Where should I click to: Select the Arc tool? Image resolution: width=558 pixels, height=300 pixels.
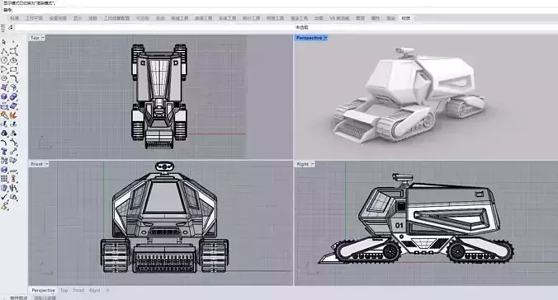click(4, 69)
